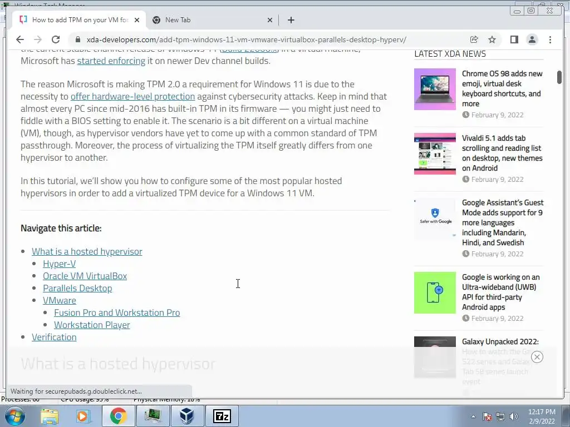Open the Chrome side panel

coord(514,39)
